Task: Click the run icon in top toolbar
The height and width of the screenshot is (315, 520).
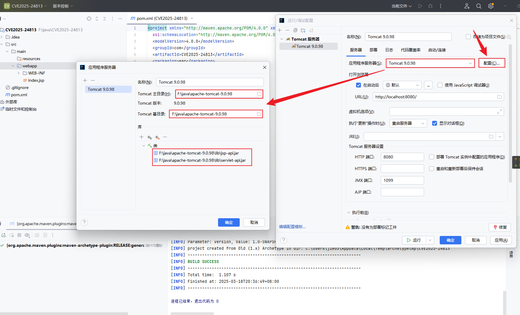Action: [x=420, y=6]
